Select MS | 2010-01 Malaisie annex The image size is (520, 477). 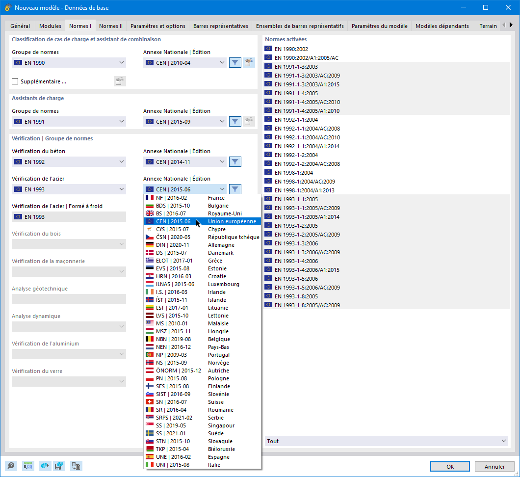pyautogui.click(x=202, y=323)
